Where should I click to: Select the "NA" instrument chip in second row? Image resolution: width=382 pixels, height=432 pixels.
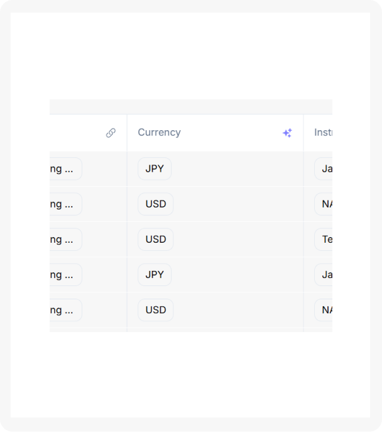tap(324, 204)
